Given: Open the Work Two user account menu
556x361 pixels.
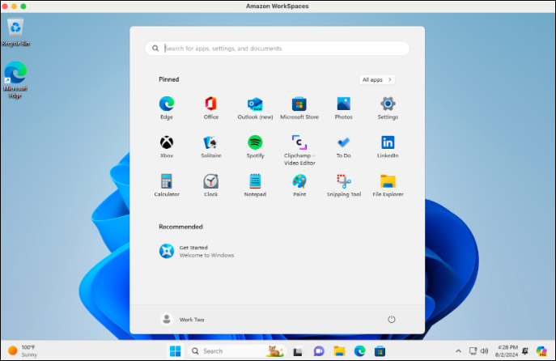Looking at the screenshot, I should pyautogui.click(x=183, y=320).
